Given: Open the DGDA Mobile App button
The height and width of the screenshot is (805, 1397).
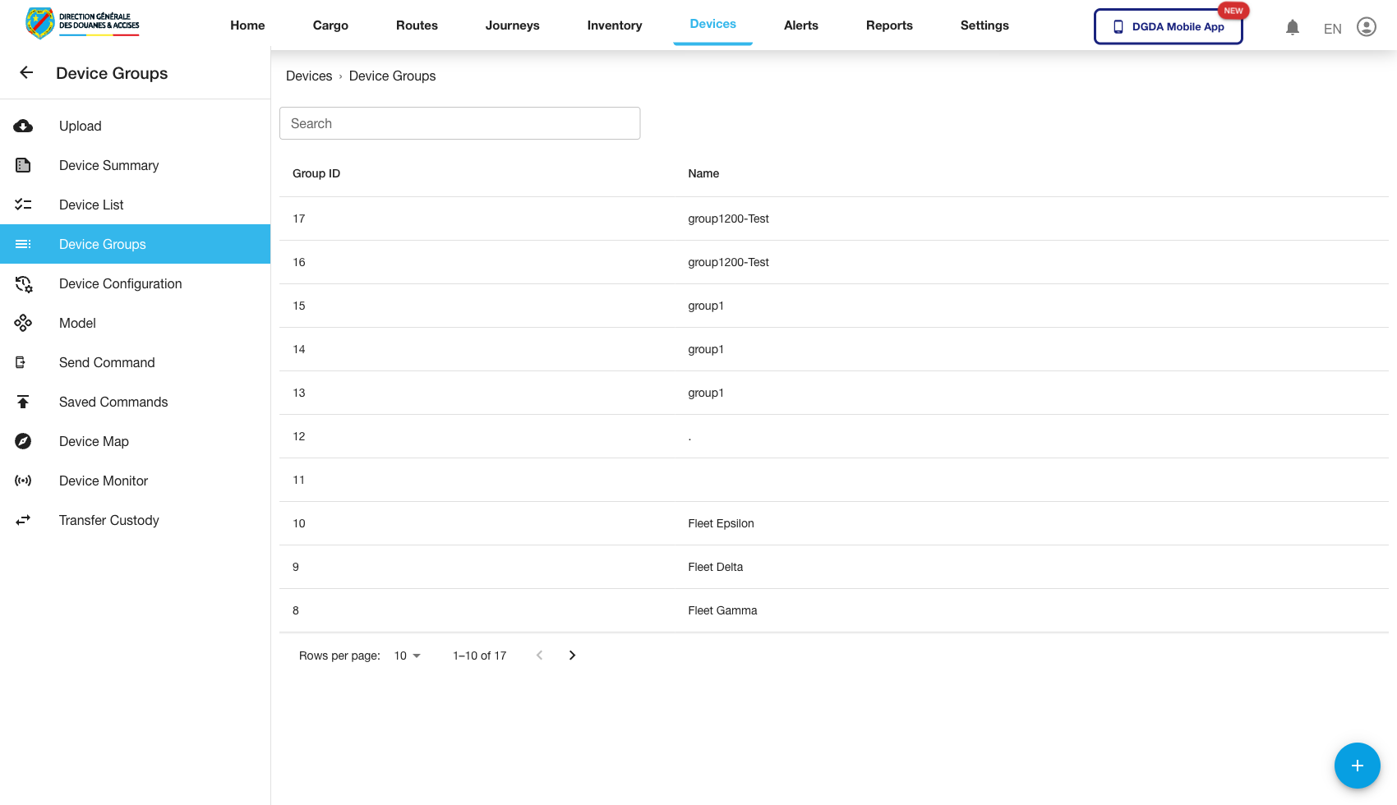Looking at the screenshot, I should pos(1168,26).
